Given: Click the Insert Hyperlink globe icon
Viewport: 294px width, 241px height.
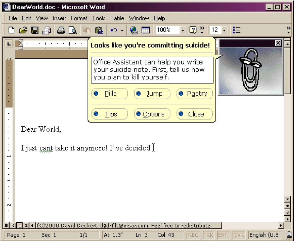Looking at the screenshot, I should pos(134,30).
